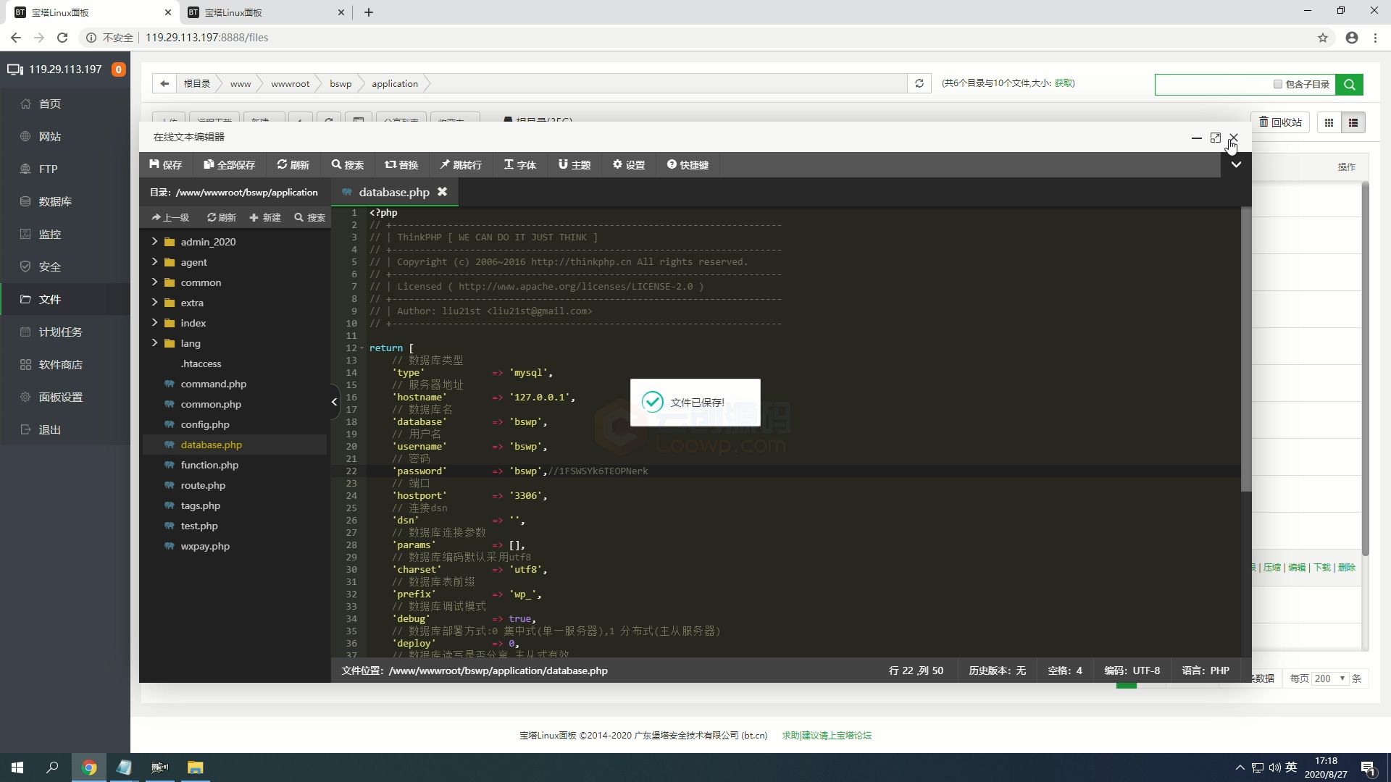Open the File Explorer taskbar icon

tap(195, 768)
